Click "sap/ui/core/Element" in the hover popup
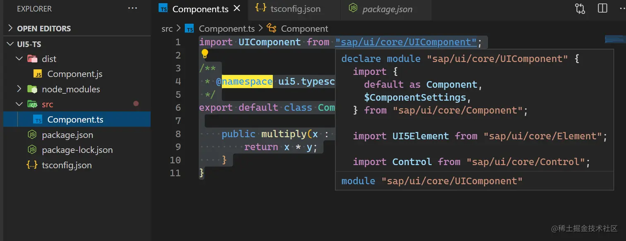The height and width of the screenshot is (241, 626). pyautogui.click(x=542, y=136)
